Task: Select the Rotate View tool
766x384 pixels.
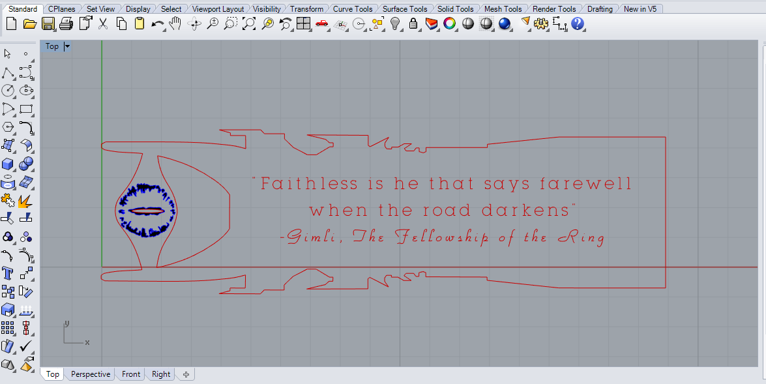Action: pyautogui.click(x=194, y=23)
